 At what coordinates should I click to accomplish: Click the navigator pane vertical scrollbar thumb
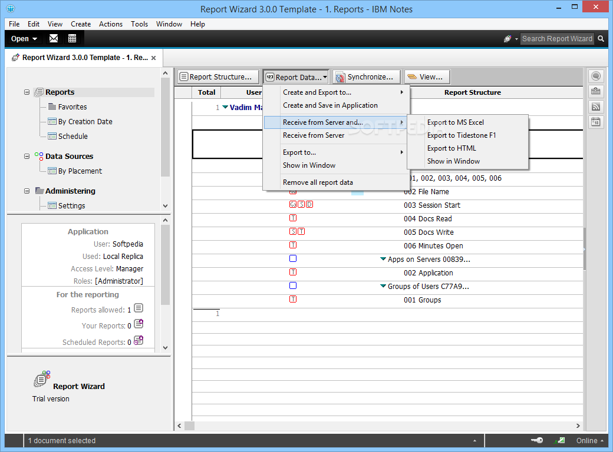point(165,128)
